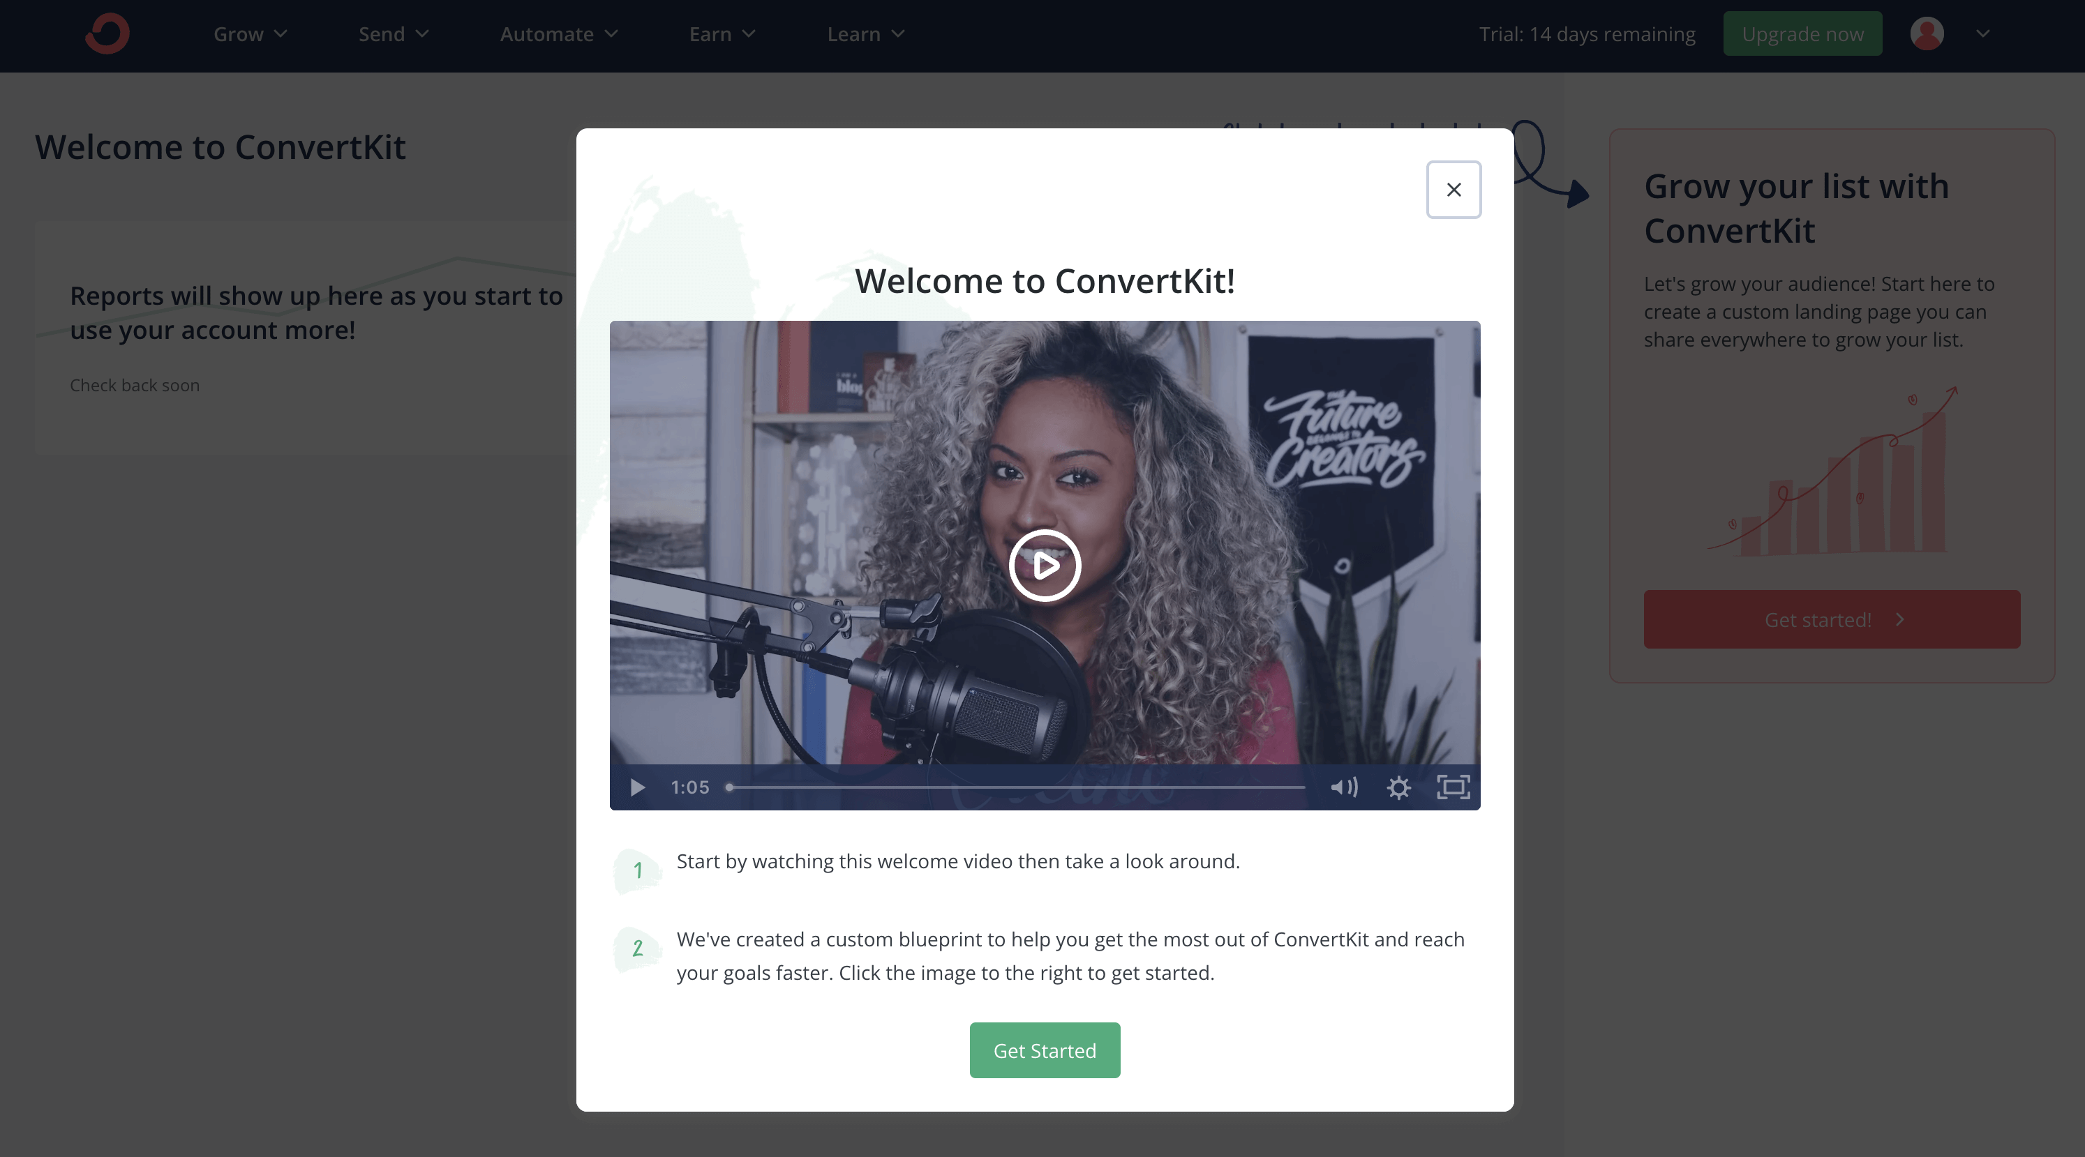Viewport: 2085px width, 1157px height.
Task: Click the ConvertKit logo icon
Action: [108, 31]
